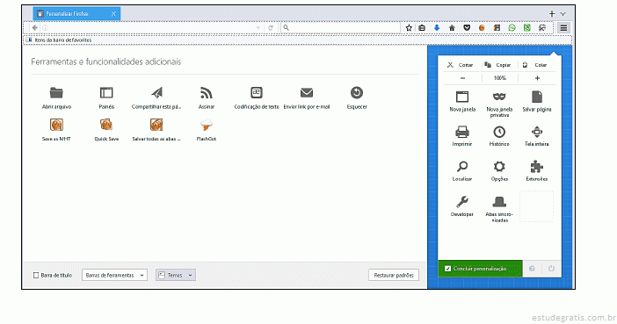Select the Imprimir printer icon
Screen dimensions: 617x324
(462, 132)
